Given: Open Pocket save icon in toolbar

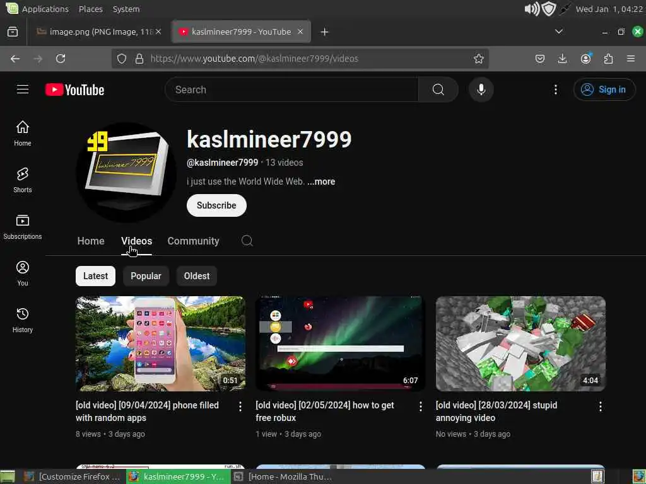Looking at the screenshot, I should [x=540, y=59].
